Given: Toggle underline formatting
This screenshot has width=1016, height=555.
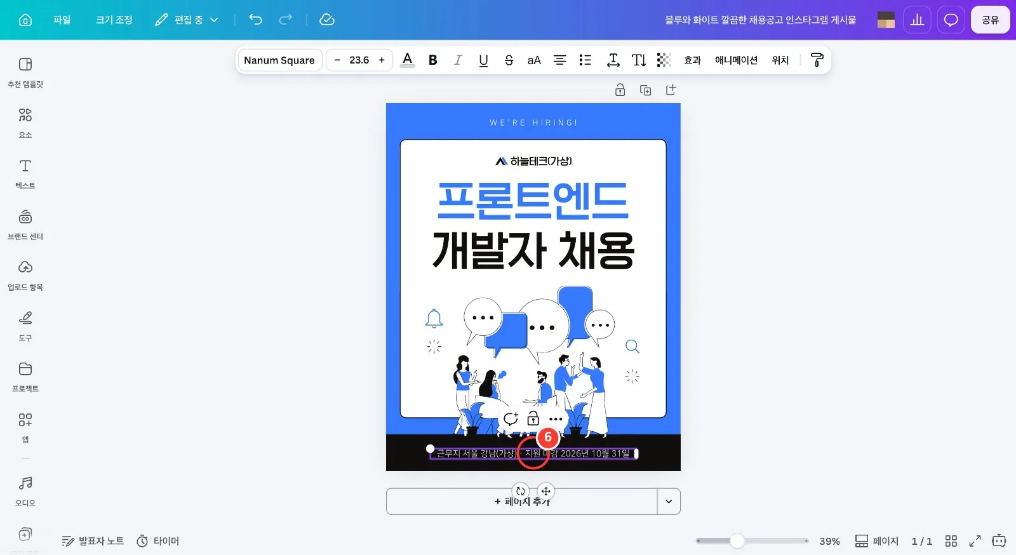Looking at the screenshot, I should tap(483, 60).
